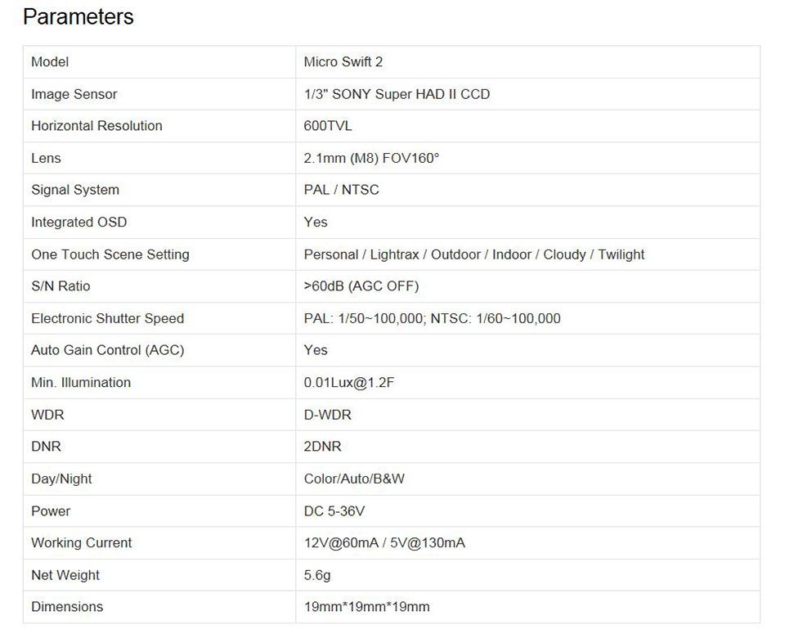Select the DC 5-36V power value
The image size is (785, 634).
[334, 510]
